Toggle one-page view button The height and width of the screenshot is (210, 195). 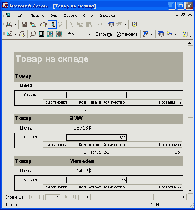[x=42, y=34]
